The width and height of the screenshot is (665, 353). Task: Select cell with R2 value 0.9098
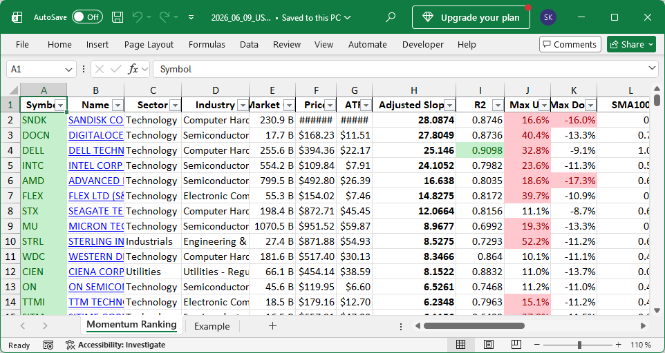(x=480, y=150)
